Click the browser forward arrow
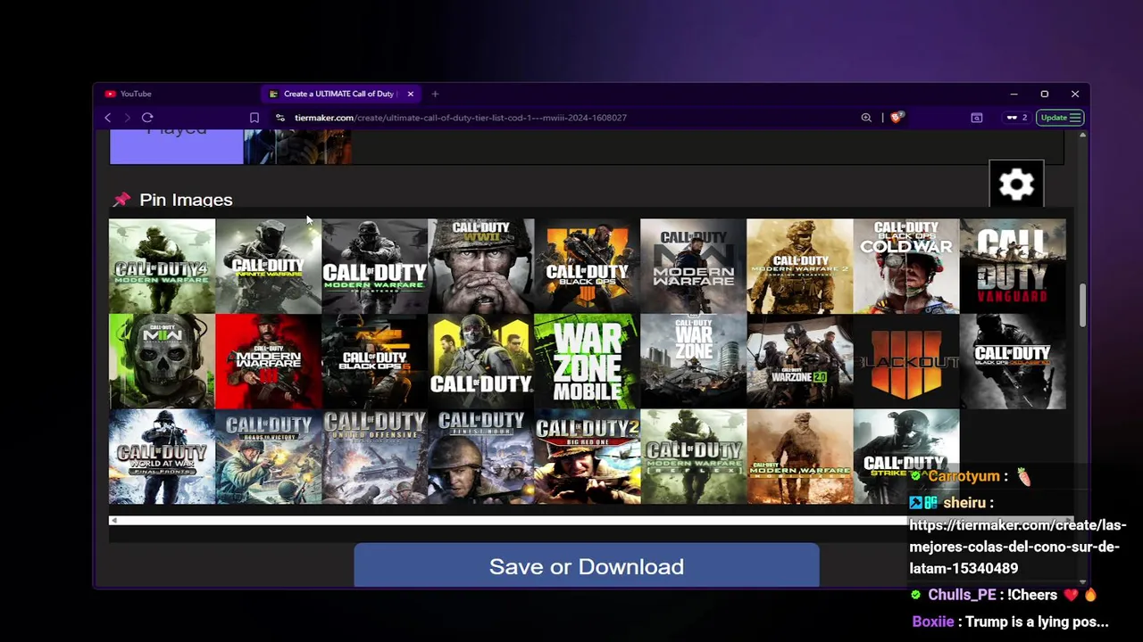Viewport: 1143px width, 642px height. [127, 118]
